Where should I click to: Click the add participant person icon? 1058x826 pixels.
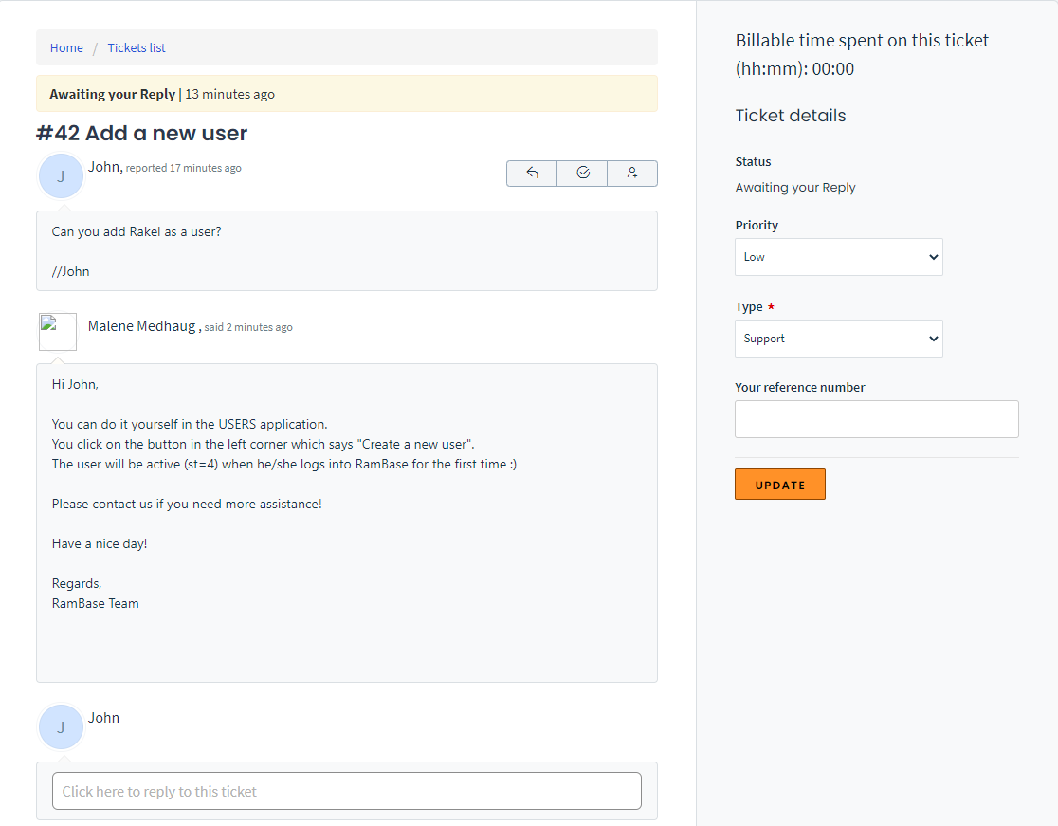[x=631, y=174]
